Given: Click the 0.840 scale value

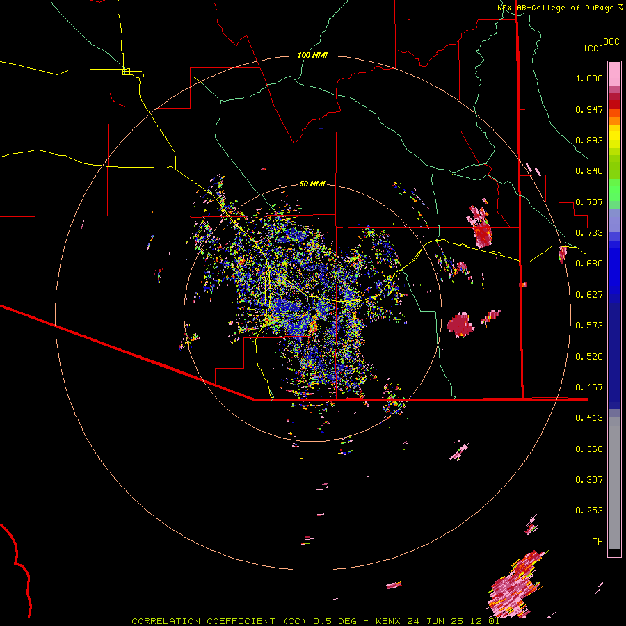Looking at the screenshot, I should 589,171.
